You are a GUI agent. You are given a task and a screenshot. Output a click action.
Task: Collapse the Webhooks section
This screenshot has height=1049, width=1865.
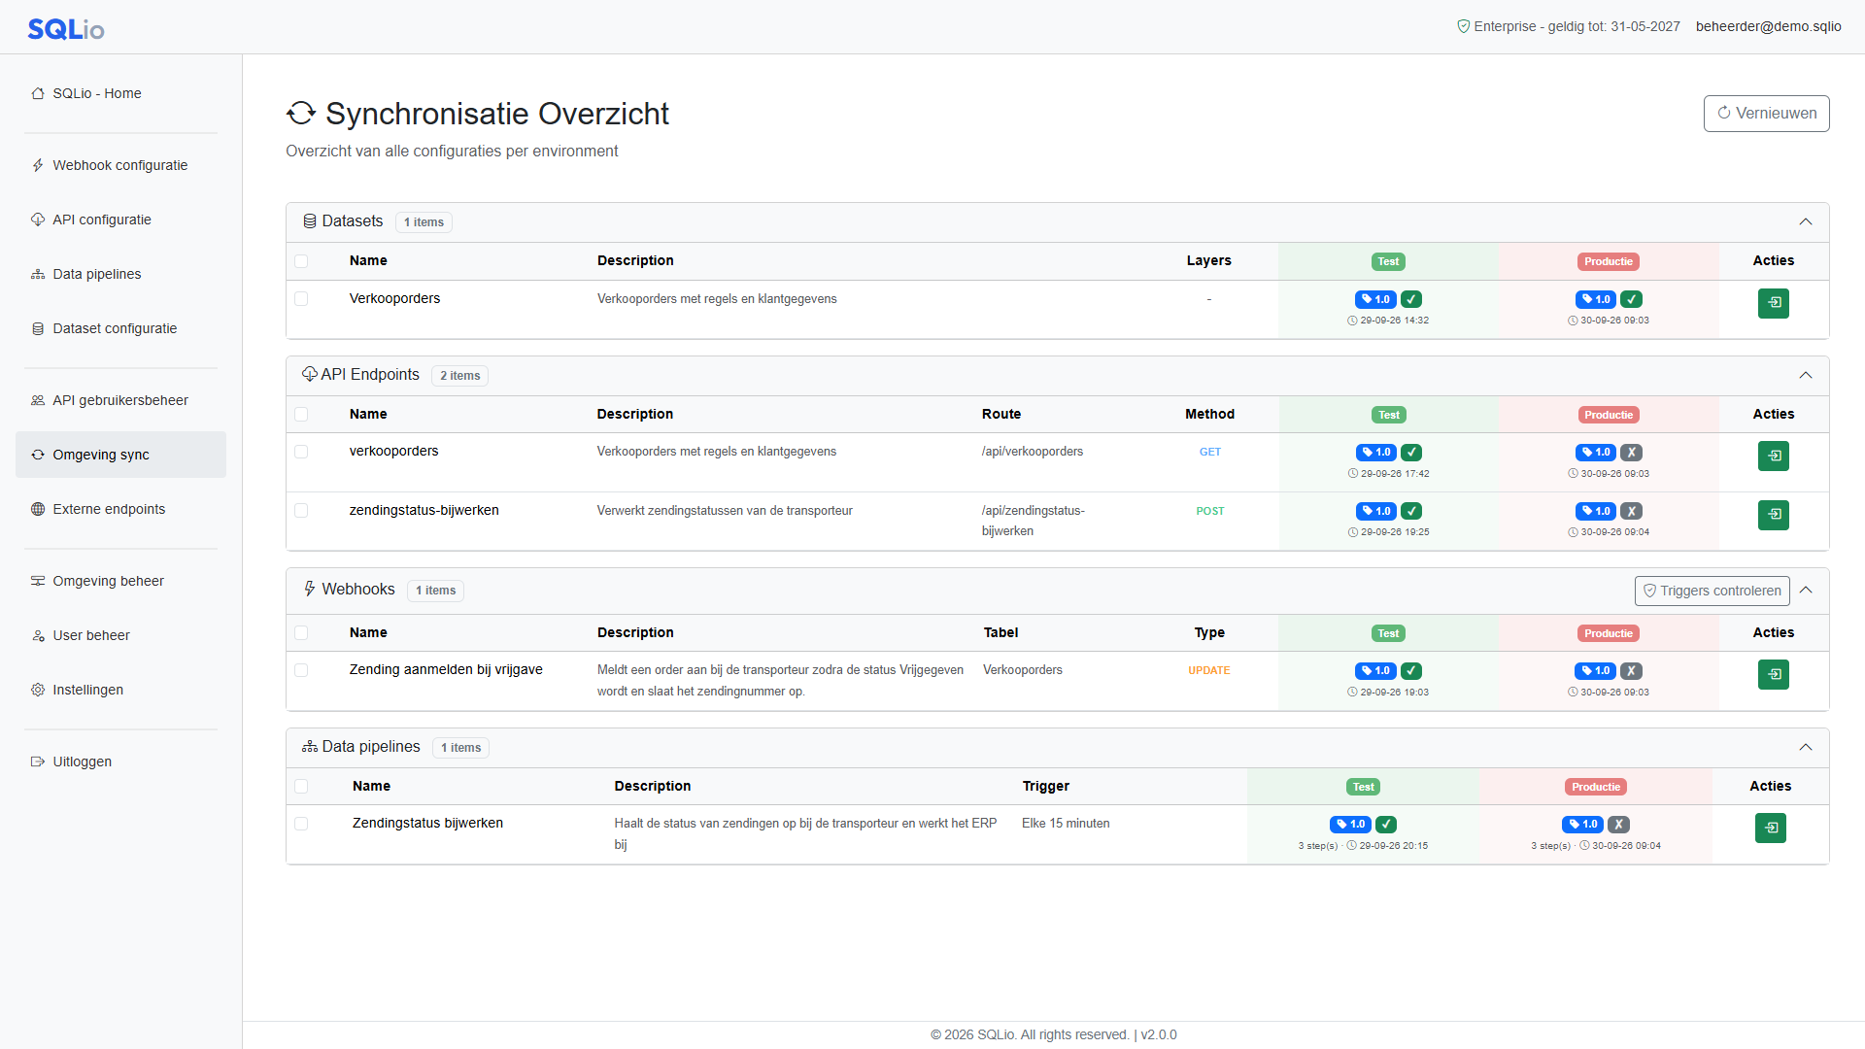[x=1806, y=590]
